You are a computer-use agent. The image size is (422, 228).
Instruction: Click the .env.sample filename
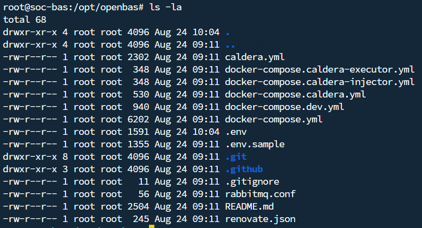(x=255, y=144)
